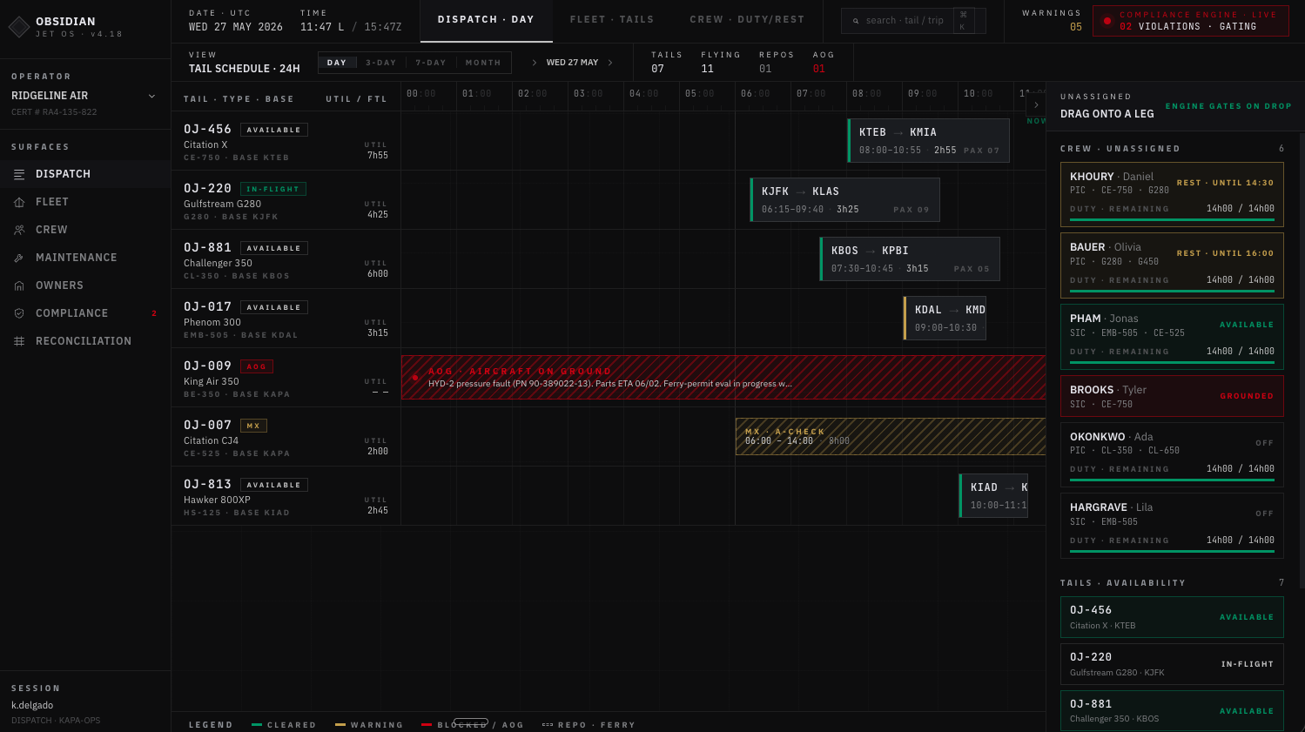Open the KDAL flight leg with warning stripe
1305x732 pixels.
(945, 319)
